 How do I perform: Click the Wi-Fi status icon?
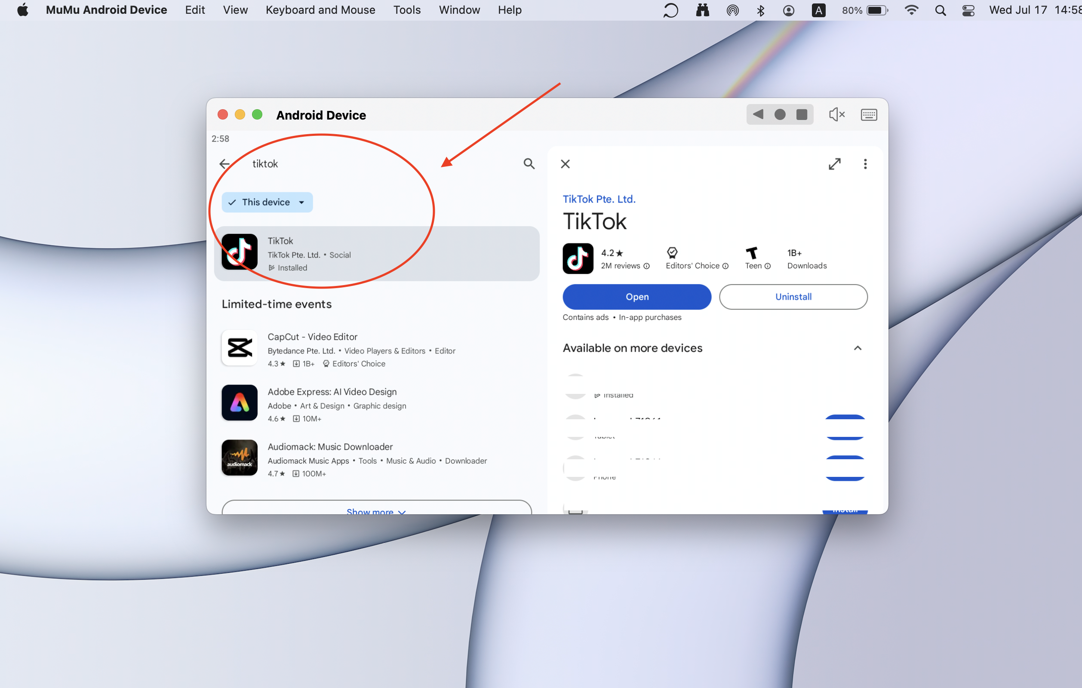tap(911, 10)
